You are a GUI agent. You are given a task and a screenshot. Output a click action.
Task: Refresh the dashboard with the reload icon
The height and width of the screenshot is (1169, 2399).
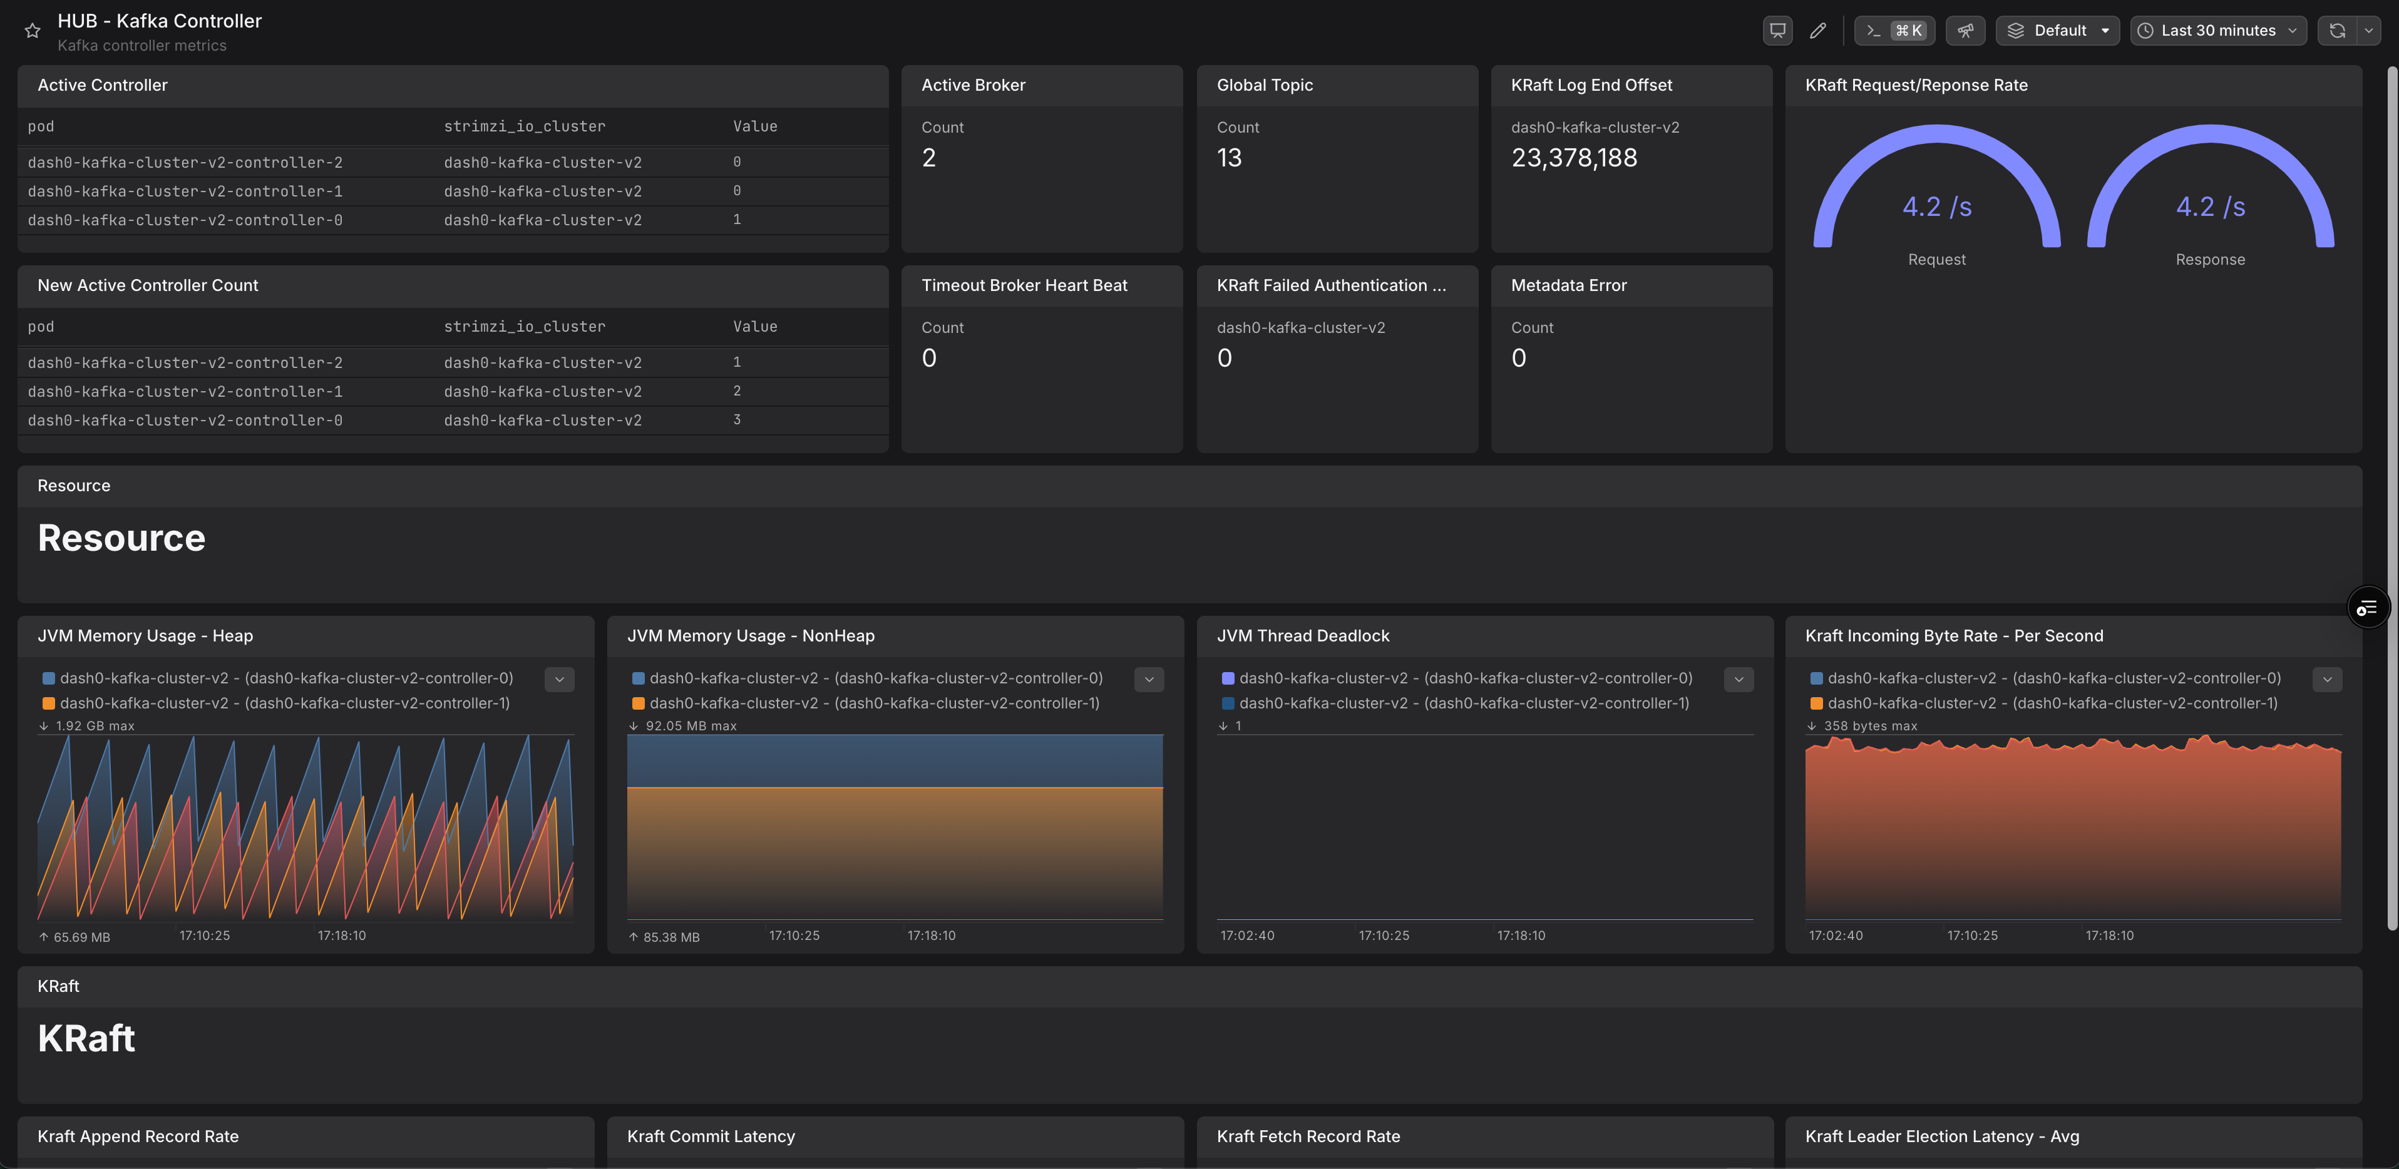pos(2336,31)
